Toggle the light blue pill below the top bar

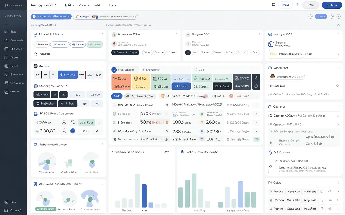pos(321,17)
